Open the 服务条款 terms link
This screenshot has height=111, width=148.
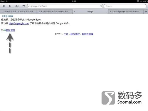click(75, 34)
